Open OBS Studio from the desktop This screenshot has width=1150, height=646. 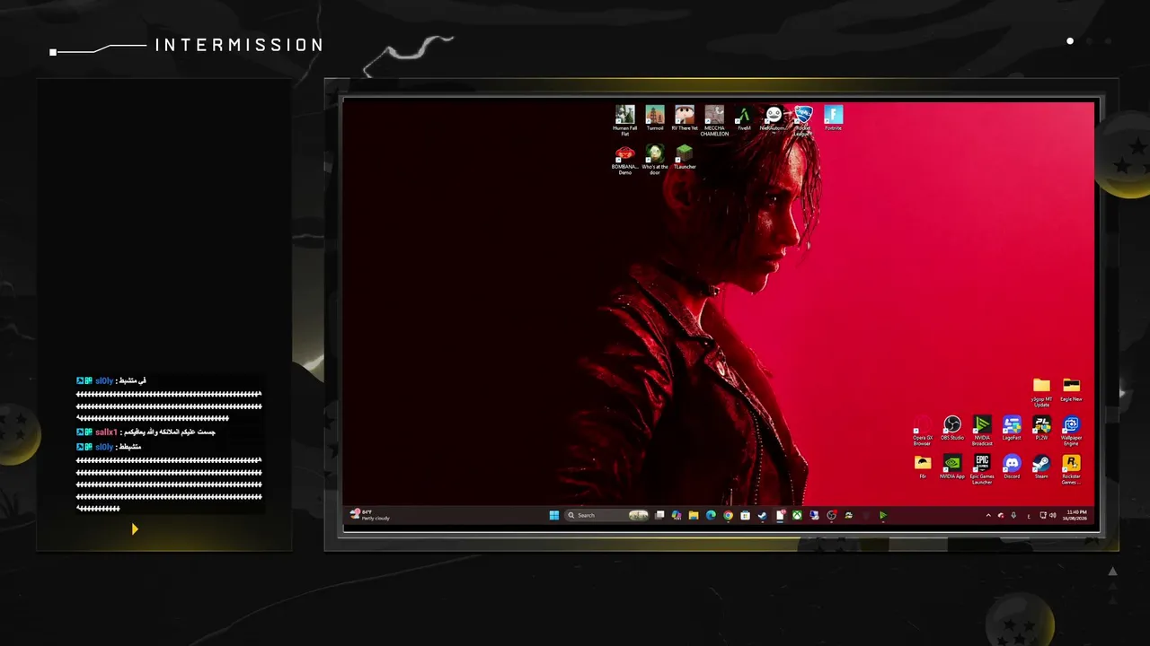pos(952,428)
